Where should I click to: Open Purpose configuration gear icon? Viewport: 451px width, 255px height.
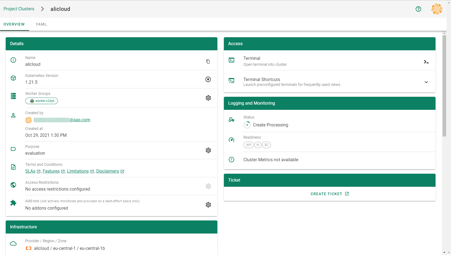[x=208, y=150]
